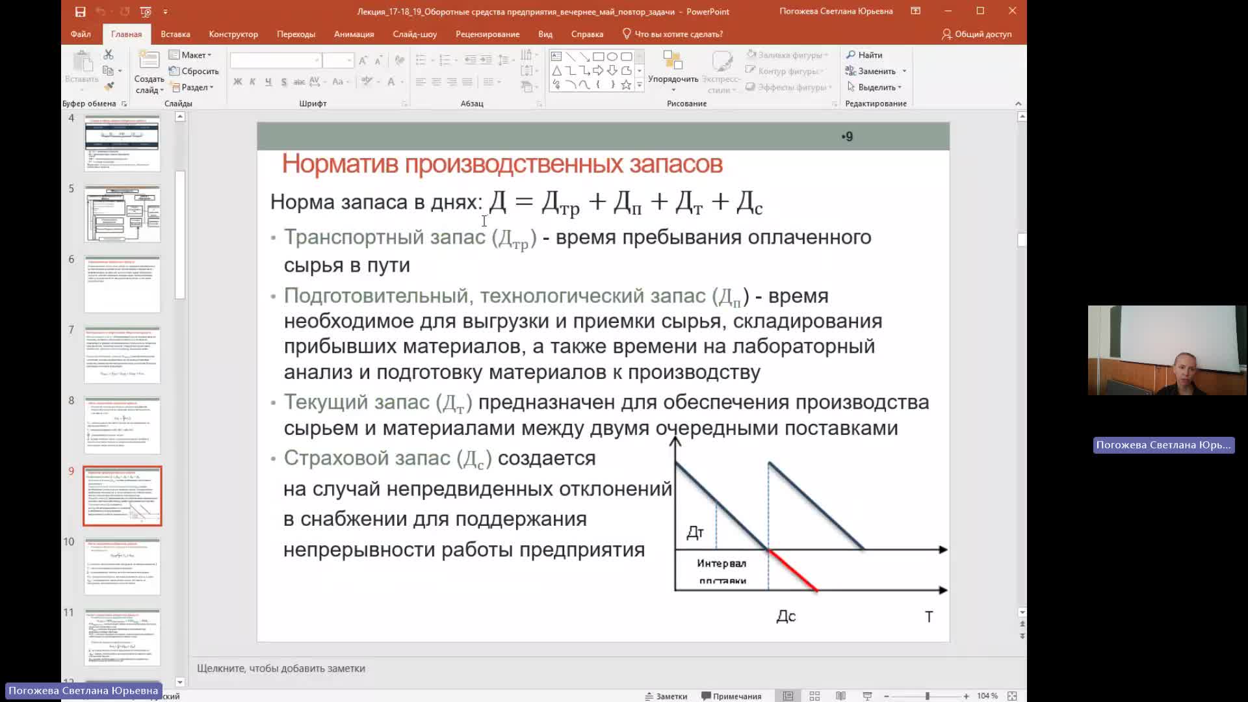Switch to the Анимация tab
Screen dimensions: 1248x702
354,34
